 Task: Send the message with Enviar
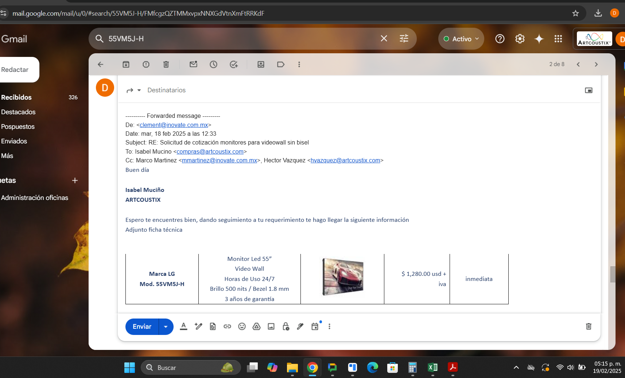pyautogui.click(x=142, y=327)
